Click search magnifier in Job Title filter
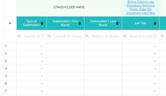Image resolution: width=166 pixels, height=96 pixels. (125, 36)
